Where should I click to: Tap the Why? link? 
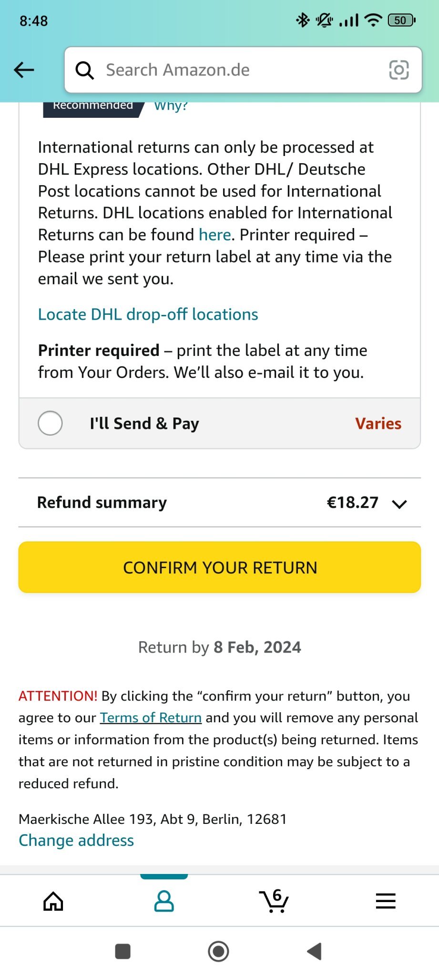171,106
